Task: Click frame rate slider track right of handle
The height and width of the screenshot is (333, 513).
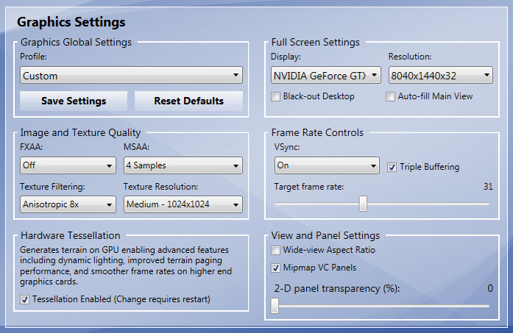Action: pyautogui.click(x=427, y=204)
